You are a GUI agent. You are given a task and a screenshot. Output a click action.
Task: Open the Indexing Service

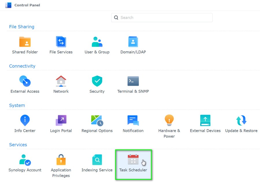(x=97, y=162)
